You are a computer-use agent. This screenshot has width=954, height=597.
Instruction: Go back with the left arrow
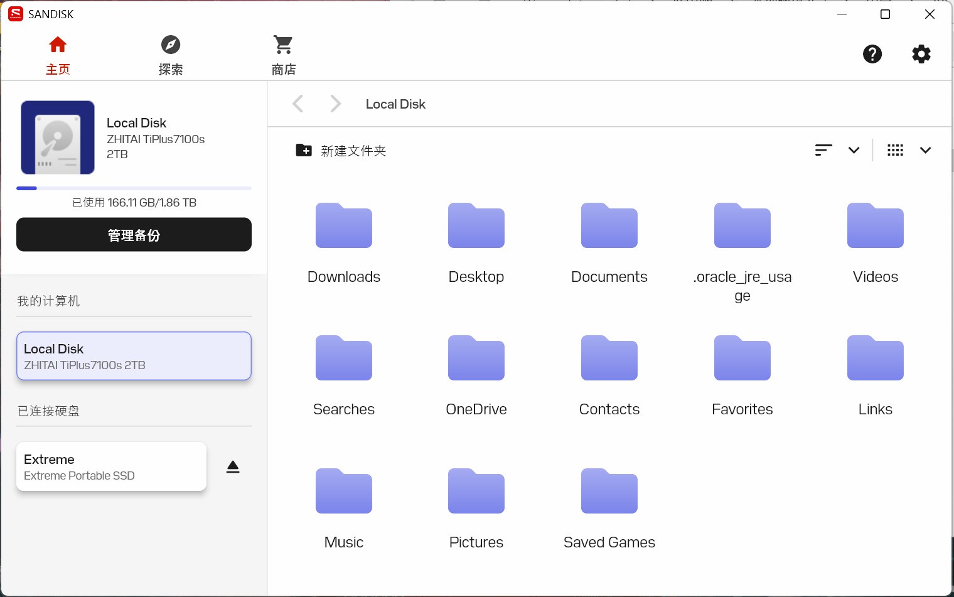pos(298,104)
